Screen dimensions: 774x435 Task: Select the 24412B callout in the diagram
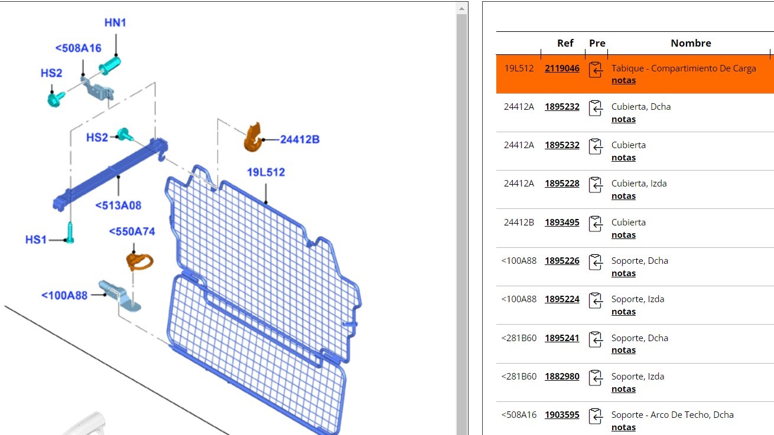(x=300, y=139)
